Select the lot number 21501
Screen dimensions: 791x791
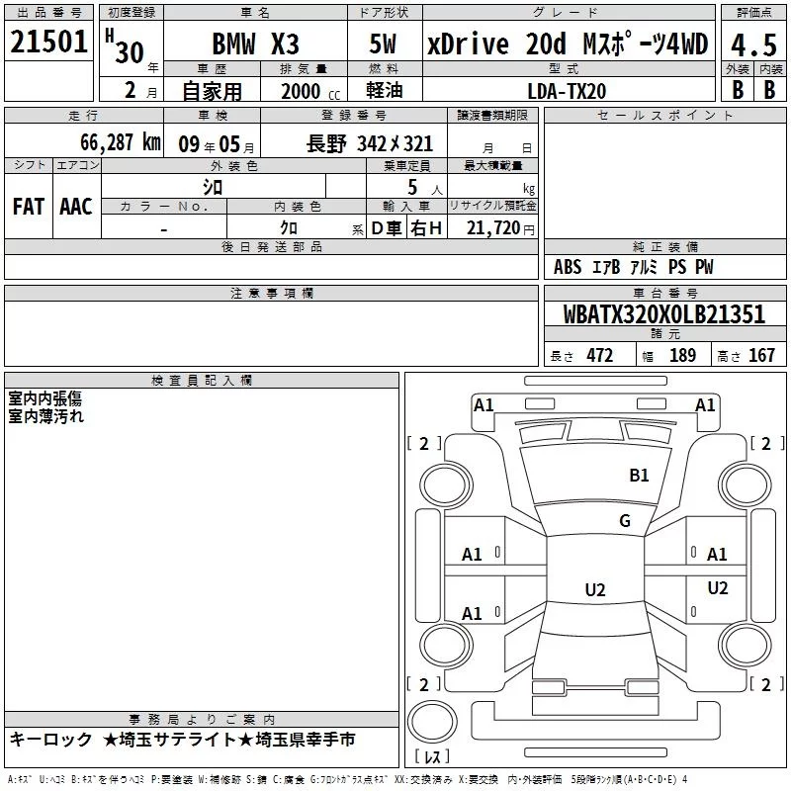pyautogui.click(x=49, y=43)
